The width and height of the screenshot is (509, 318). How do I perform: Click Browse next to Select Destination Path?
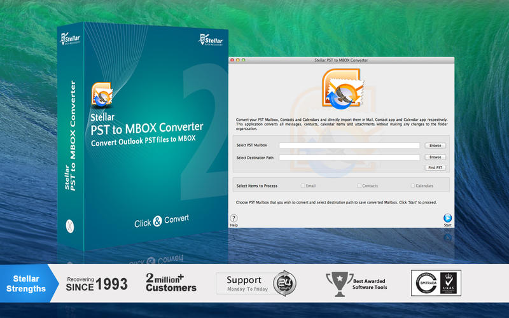pos(435,157)
